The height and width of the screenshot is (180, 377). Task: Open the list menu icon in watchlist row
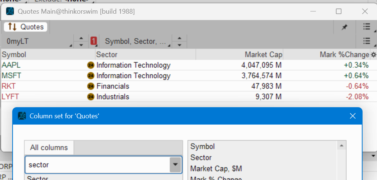click(366, 41)
